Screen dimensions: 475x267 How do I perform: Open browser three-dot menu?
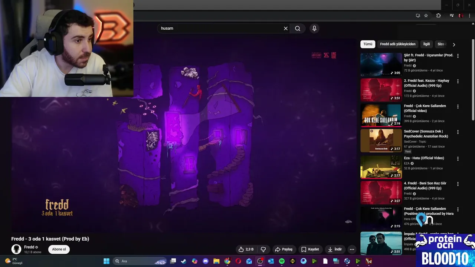click(469, 16)
